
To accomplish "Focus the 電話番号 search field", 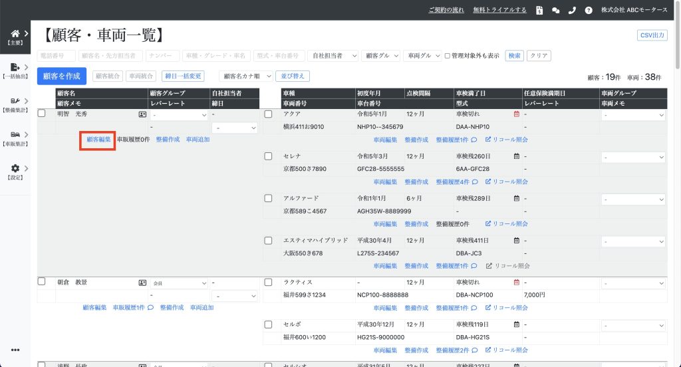I will pos(57,56).
